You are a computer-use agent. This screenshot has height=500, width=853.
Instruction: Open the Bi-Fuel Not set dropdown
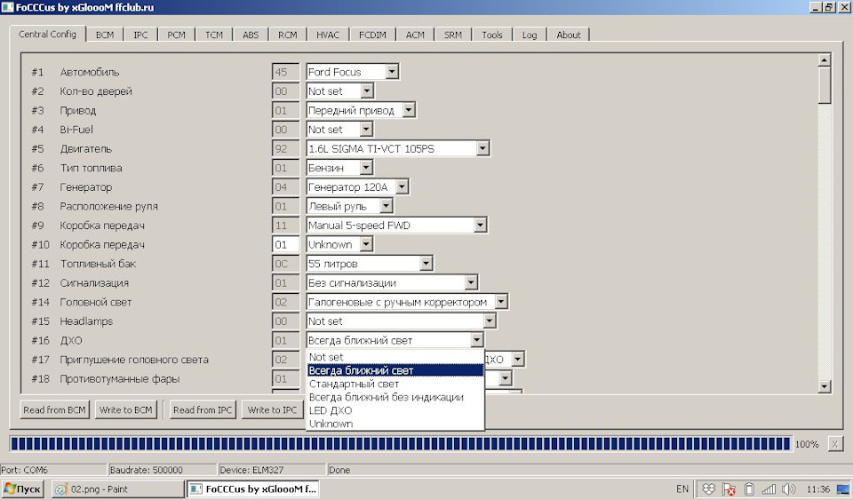(x=366, y=130)
